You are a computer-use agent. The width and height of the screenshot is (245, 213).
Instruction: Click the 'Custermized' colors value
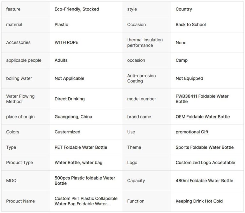(x=67, y=132)
